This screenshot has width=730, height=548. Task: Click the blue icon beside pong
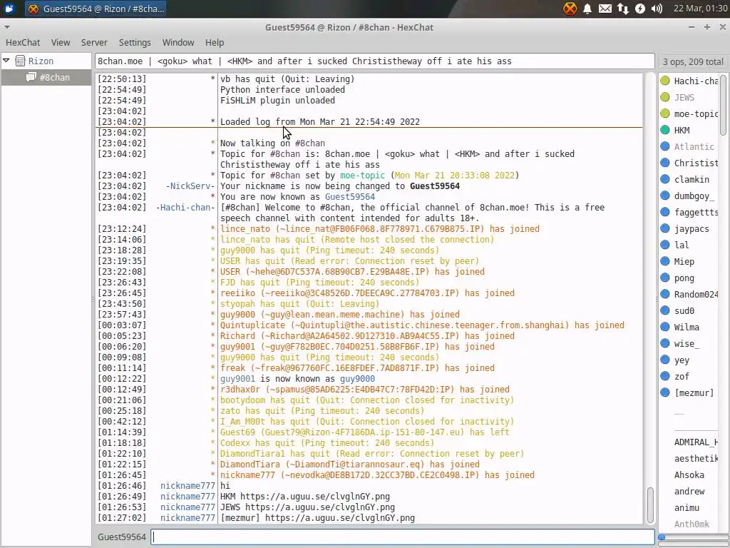(665, 278)
